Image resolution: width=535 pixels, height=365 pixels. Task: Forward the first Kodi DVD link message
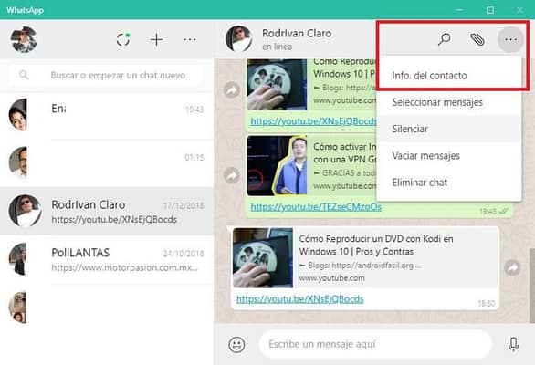[x=232, y=90]
